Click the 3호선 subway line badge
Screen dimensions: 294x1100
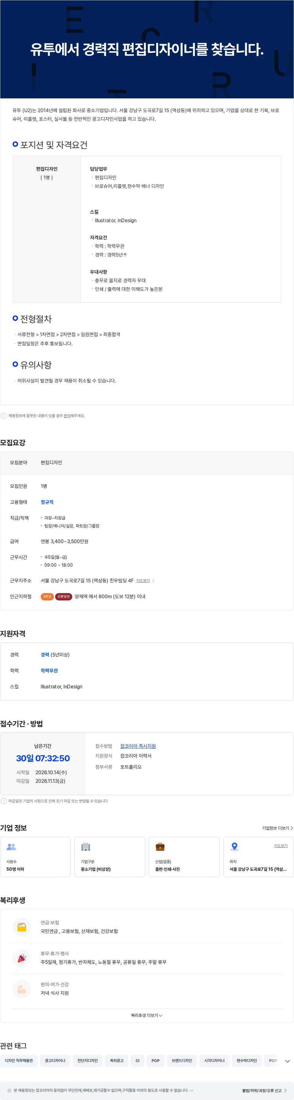click(x=47, y=596)
